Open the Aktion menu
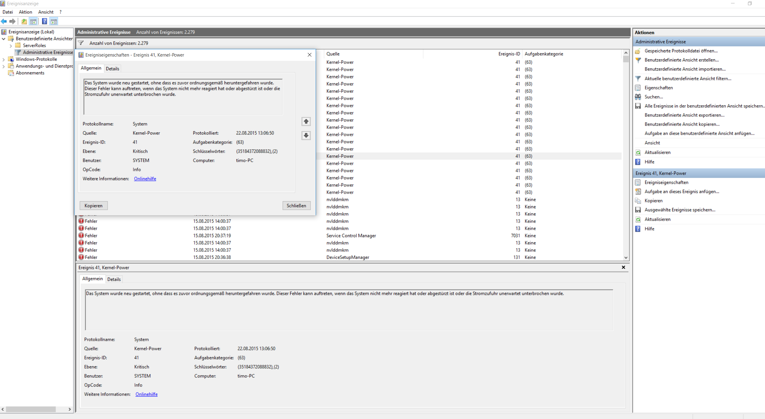The width and height of the screenshot is (765, 419). [x=25, y=12]
